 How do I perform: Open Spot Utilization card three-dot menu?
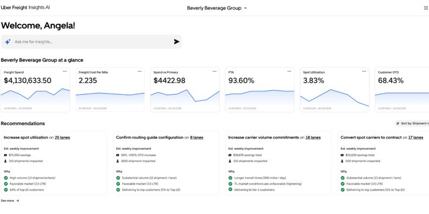tap(364, 72)
